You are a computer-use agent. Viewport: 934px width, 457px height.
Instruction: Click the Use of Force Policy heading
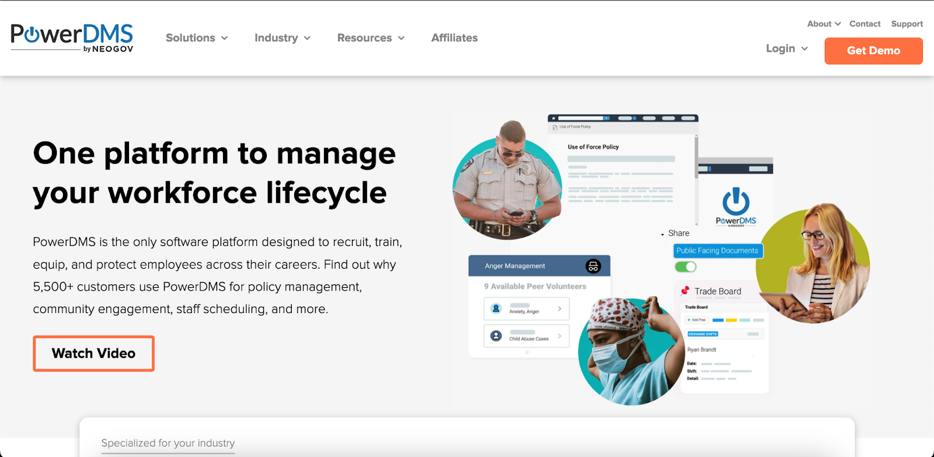point(593,147)
